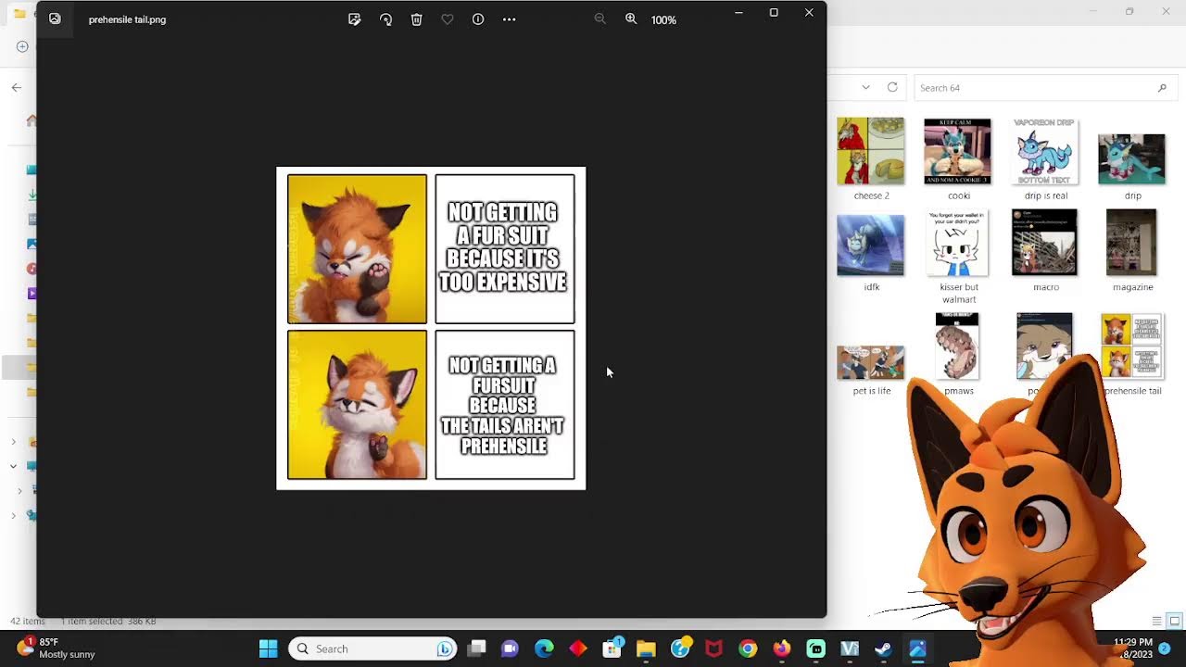Click the zoom in magnifier icon
This screenshot has height=667, width=1186.
(x=631, y=19)
